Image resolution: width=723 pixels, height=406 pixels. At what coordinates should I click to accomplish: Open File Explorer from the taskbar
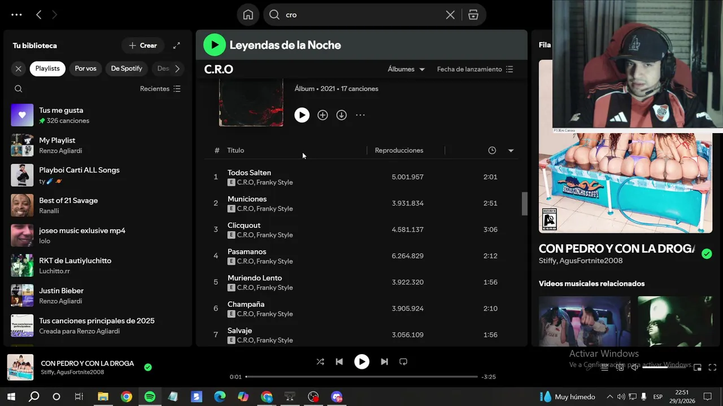pyautogui.click(x=103, y=397)
